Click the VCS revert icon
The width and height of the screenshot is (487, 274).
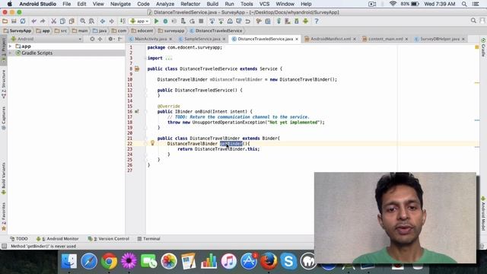click(x=247, y=21)
